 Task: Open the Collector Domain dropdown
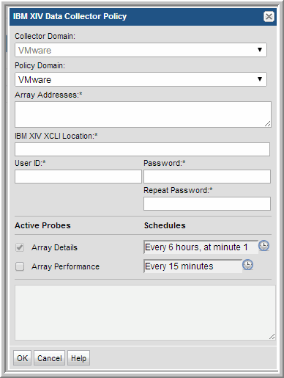141,50
